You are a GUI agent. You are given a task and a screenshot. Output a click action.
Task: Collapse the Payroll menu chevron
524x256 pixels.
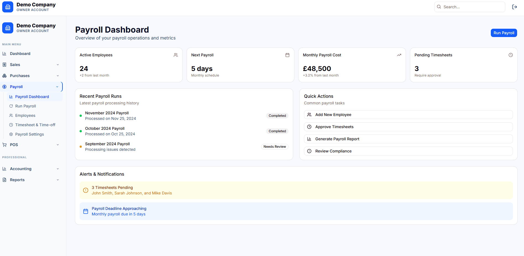point(57,87)
